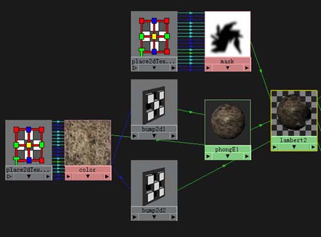Click the color node name label
The height and width of the screenshot is (237, 321).
click(x=87, y=170)
